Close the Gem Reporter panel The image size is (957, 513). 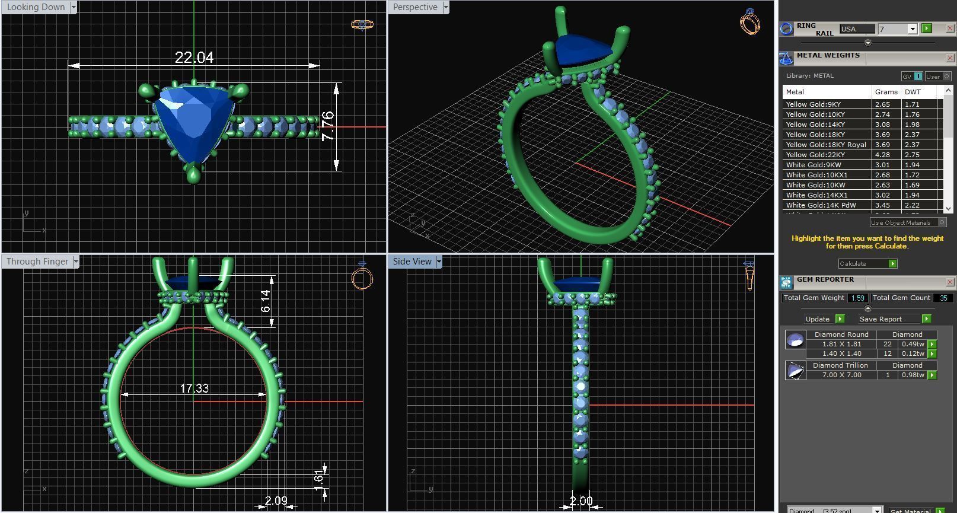coord(950,282)
